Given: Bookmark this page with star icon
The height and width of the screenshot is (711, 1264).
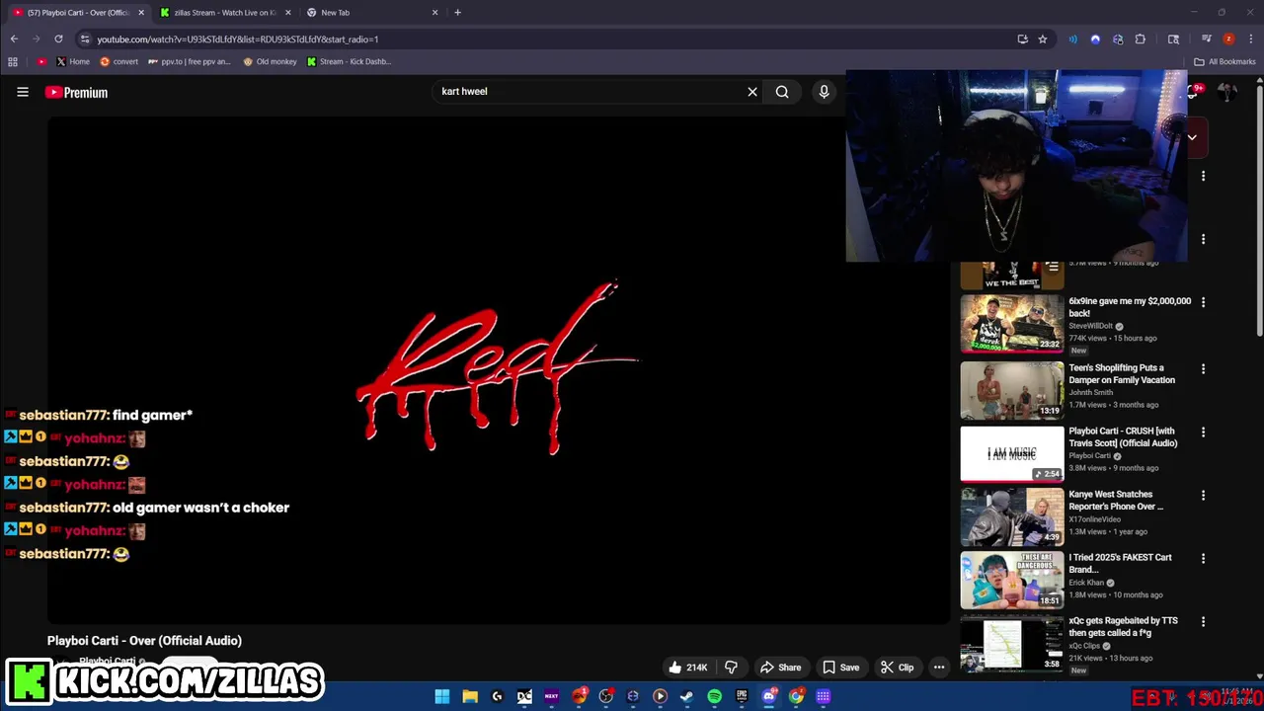Looking at the screenshot, I should (1043, 39).
